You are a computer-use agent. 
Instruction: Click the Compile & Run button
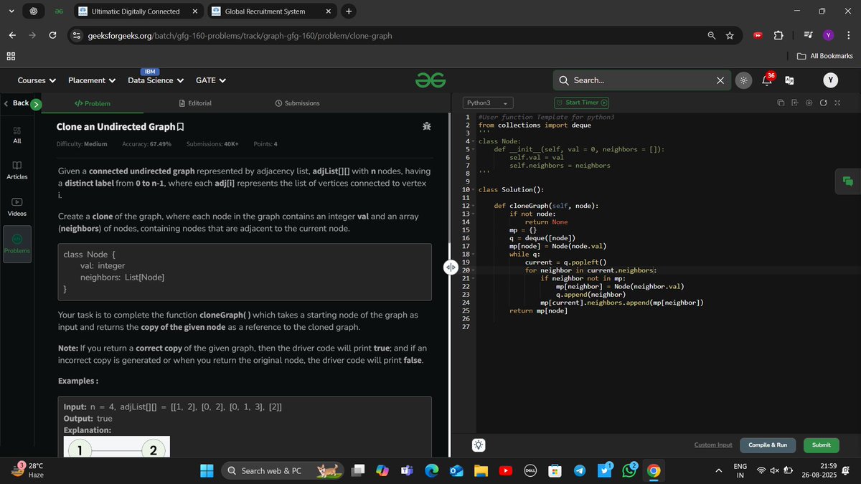tap(768, 445)
